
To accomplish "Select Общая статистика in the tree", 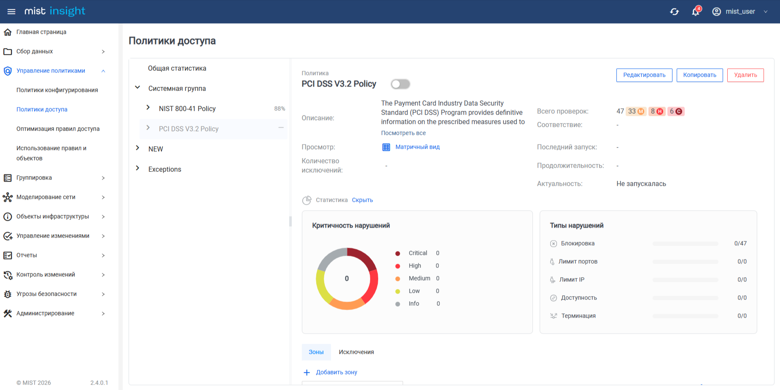I will [x=177, y=68].
